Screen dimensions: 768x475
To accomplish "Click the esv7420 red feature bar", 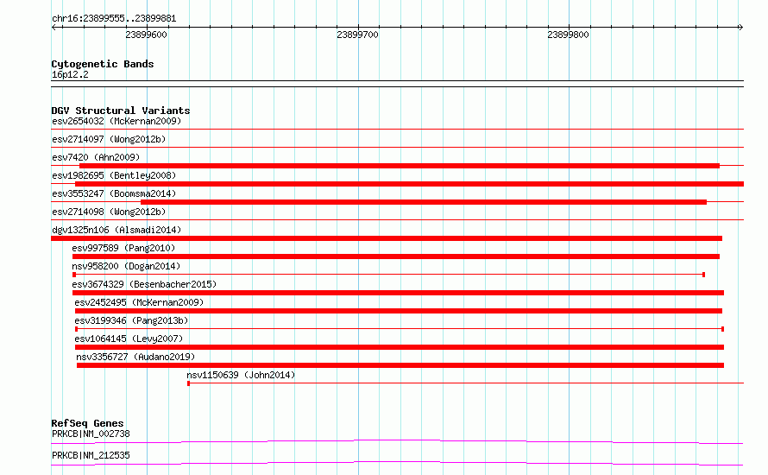I will (400, 166).
